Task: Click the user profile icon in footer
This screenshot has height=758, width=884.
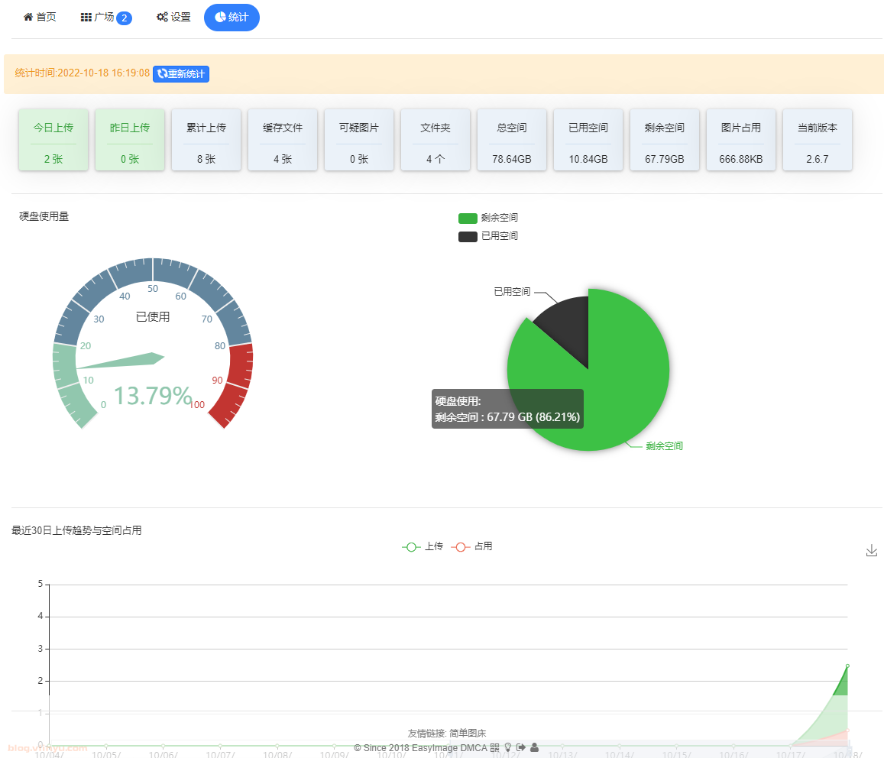Action: (x=534, y=747)
